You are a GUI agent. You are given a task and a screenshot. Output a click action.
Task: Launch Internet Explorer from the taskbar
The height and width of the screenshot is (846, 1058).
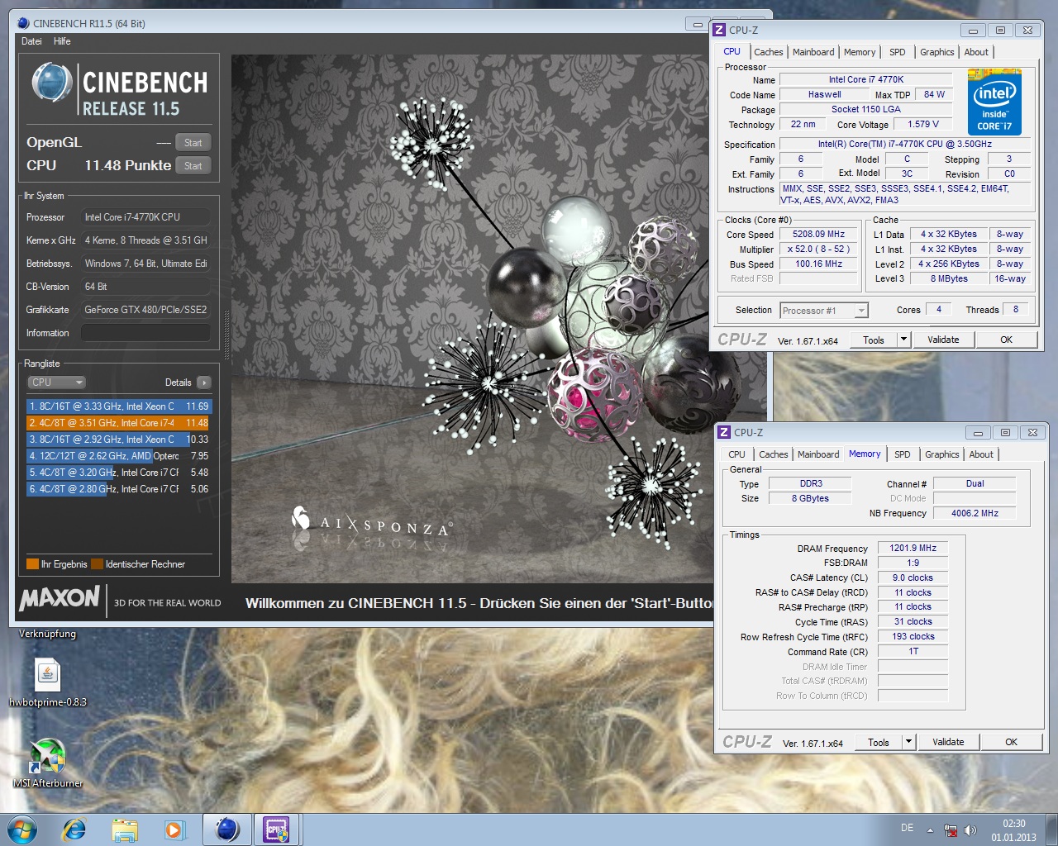click(74, 829)
